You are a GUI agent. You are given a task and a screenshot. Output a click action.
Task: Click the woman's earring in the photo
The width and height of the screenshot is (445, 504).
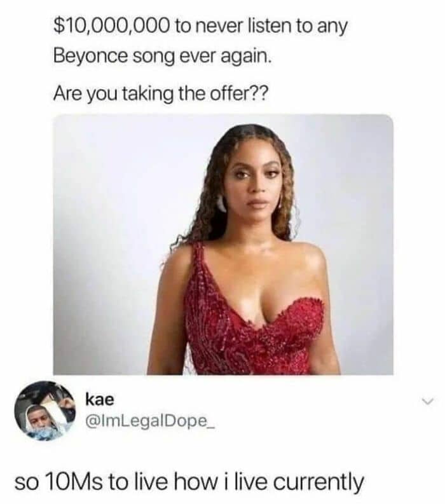pos(221,203)
